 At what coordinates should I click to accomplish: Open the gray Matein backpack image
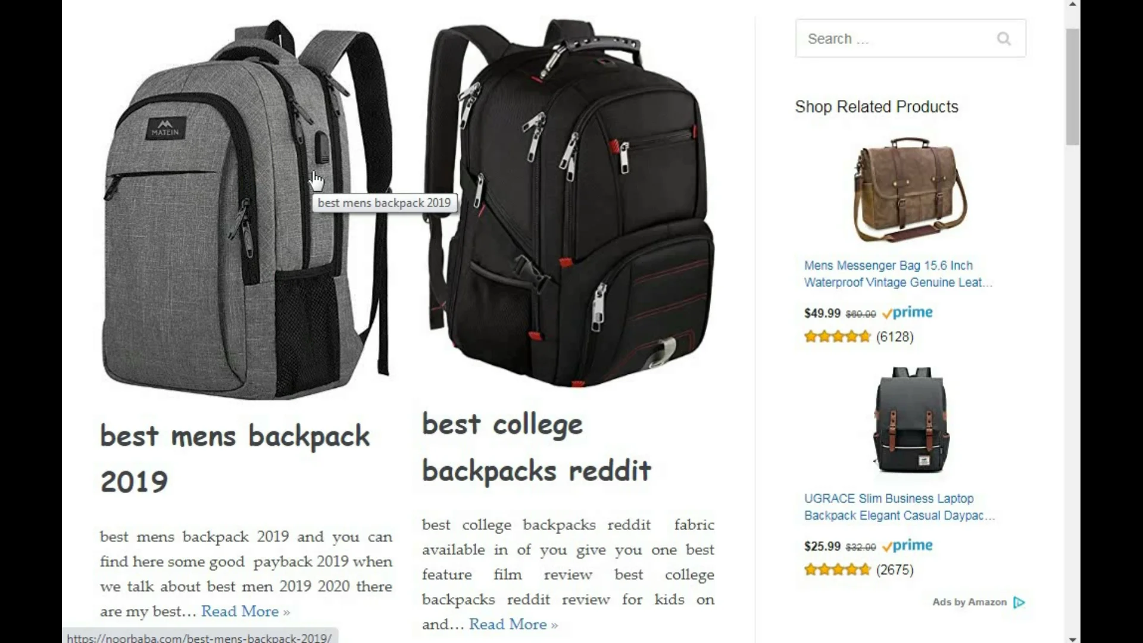coord(246,208)
